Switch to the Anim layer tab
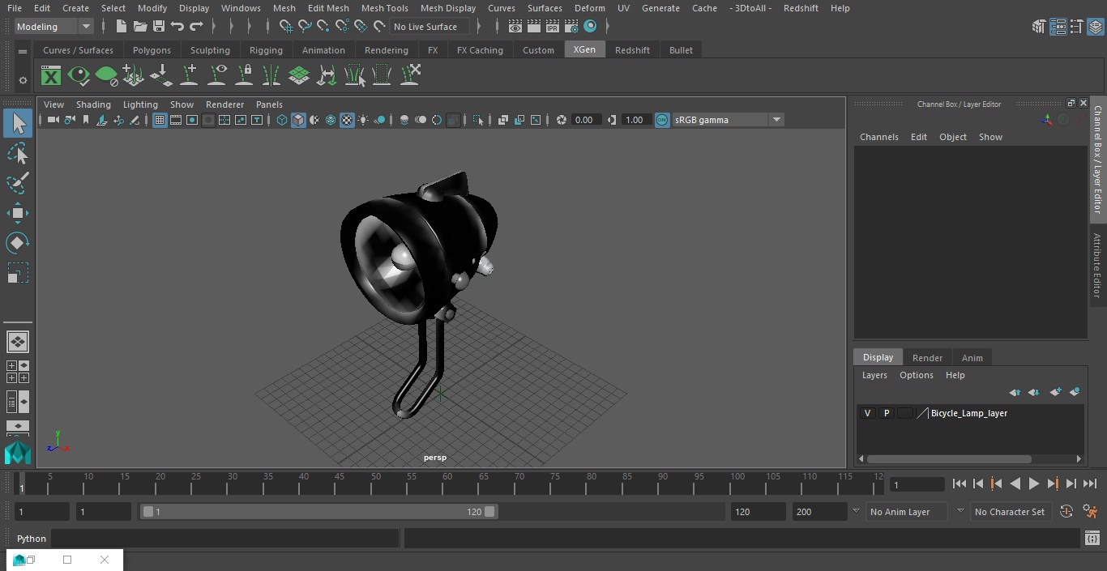Viewport: 1107px width, 571px height. tap(972, 358)
